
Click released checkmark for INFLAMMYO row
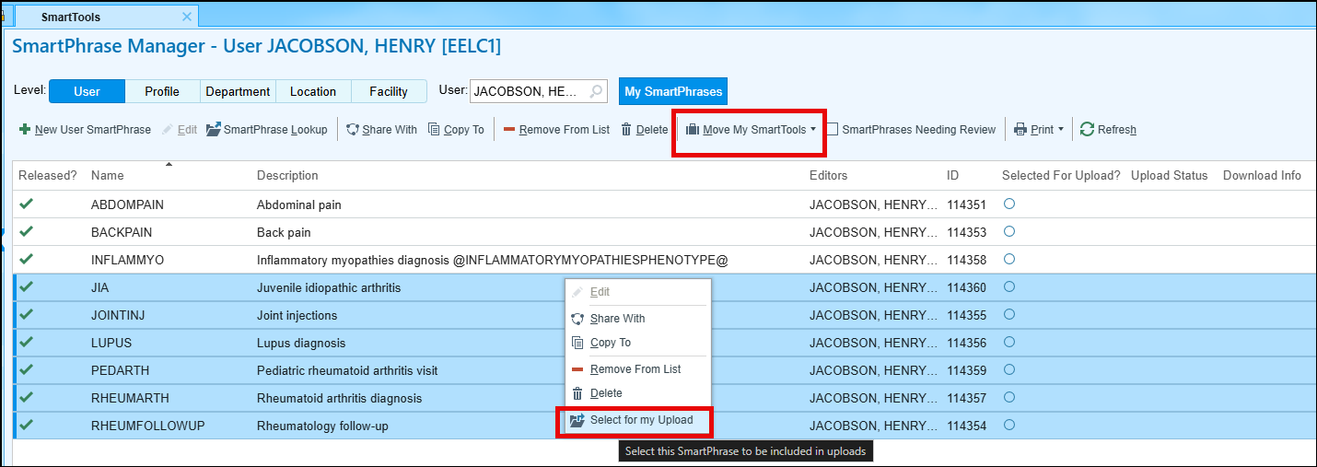pos(26,259)
